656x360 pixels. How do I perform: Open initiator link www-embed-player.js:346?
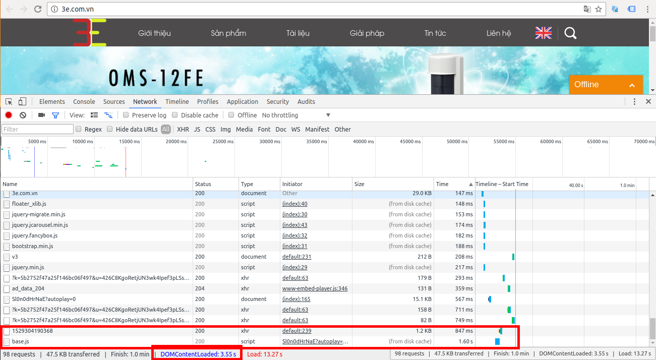[x=315, y=288]
